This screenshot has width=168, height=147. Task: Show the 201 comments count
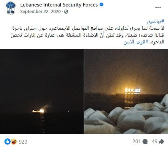[x=136, y=142]
